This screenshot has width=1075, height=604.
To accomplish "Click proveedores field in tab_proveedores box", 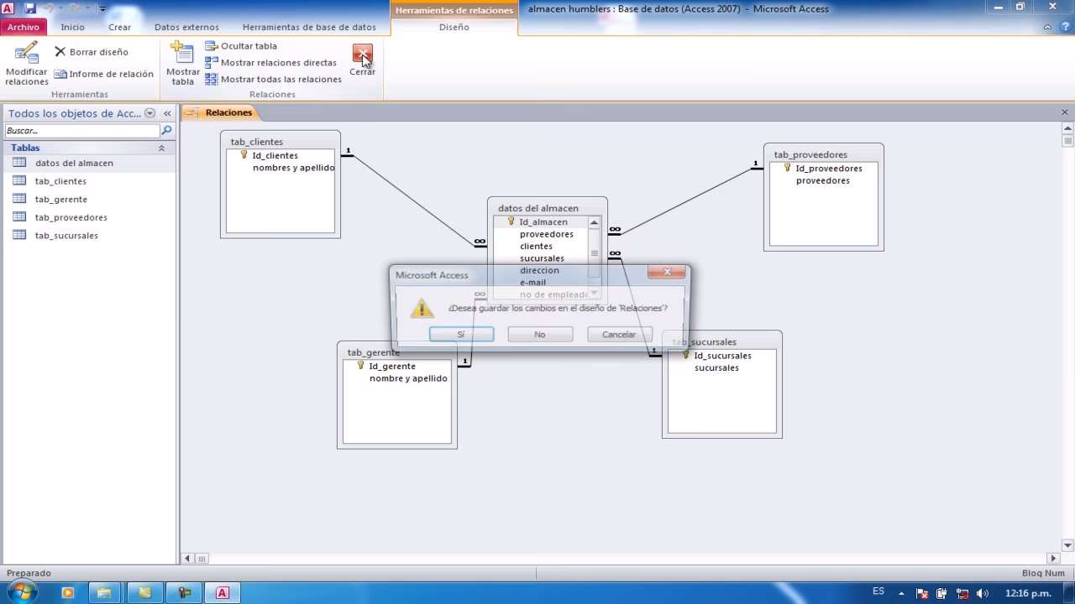I will pos(822,181).
